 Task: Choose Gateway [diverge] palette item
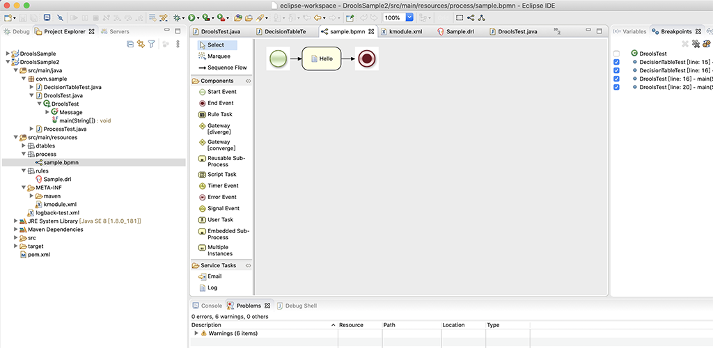coord(215,129)
